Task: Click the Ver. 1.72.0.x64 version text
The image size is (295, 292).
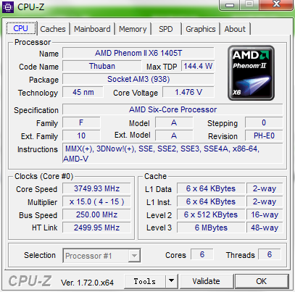Action: [87, 283]
